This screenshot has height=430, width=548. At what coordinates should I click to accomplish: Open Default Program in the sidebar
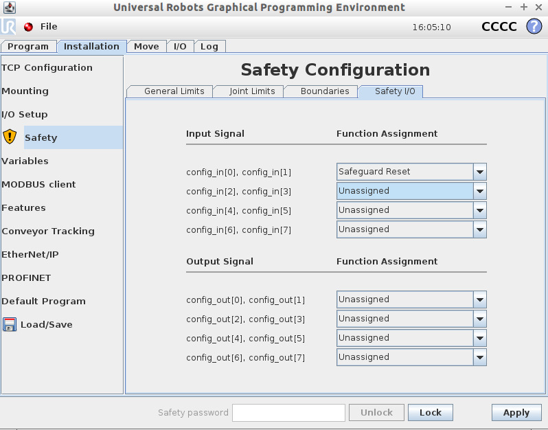coord(44,301)
